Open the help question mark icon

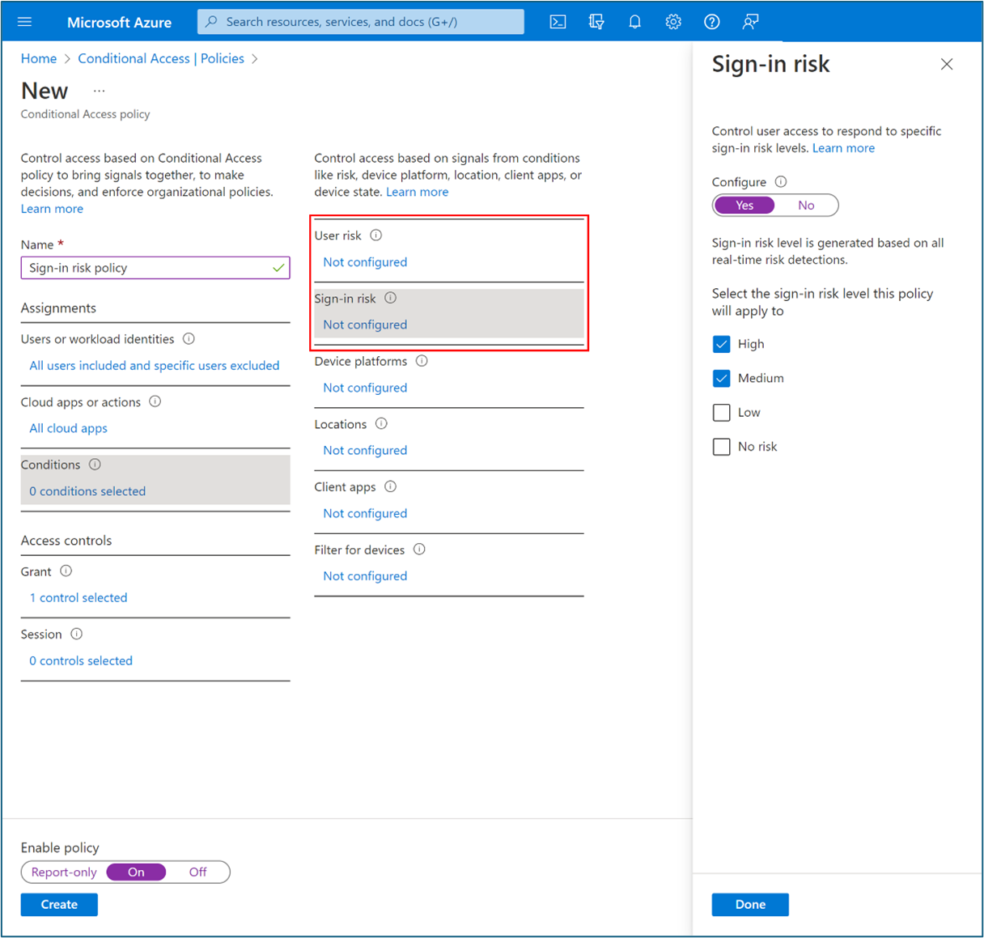712,22
